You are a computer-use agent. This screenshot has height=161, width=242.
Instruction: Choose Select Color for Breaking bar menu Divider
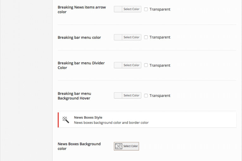click(x=132, y=65)
